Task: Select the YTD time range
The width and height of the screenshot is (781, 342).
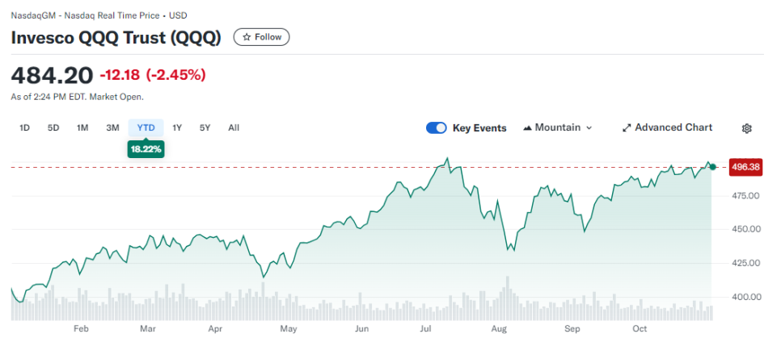Action: [x=146, y=127]
